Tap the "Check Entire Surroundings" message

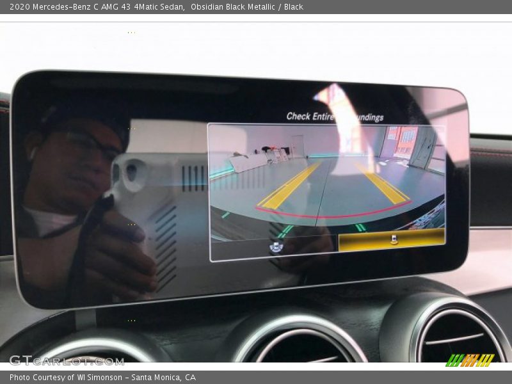[x=335, y=117]
